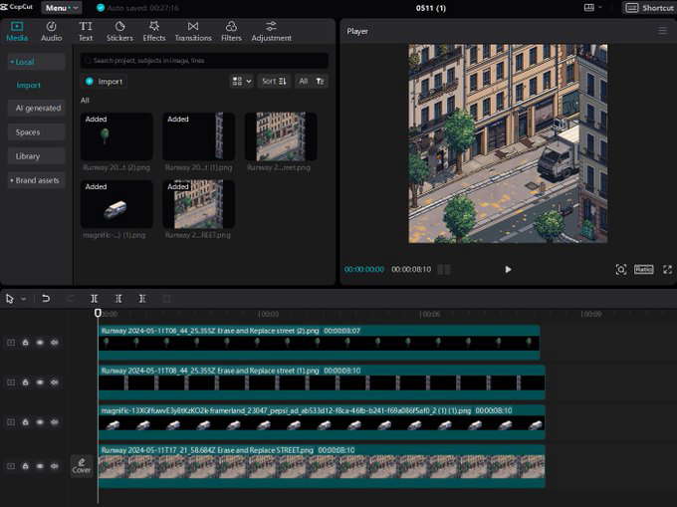Expand the selection tool dropdown arrow
Image resolution: width=677 pixels, height=507 pixels.
23,298
